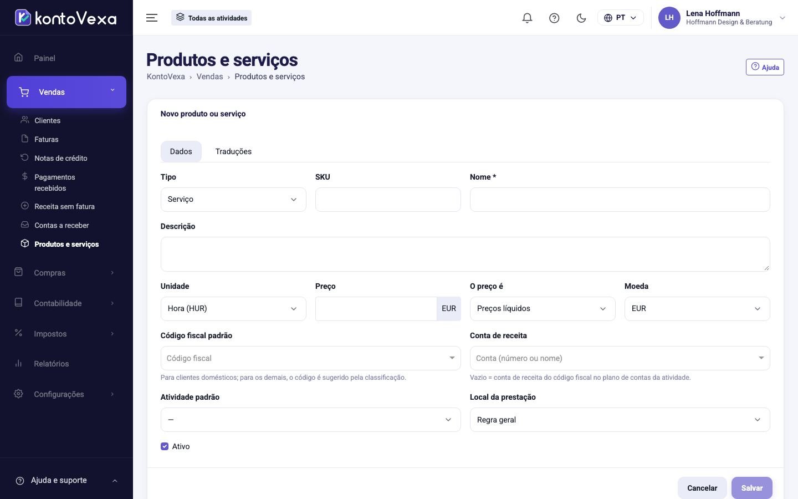Click the Cancelar button
This screenshot has height=499, width=798.
(x=702, y=488)
